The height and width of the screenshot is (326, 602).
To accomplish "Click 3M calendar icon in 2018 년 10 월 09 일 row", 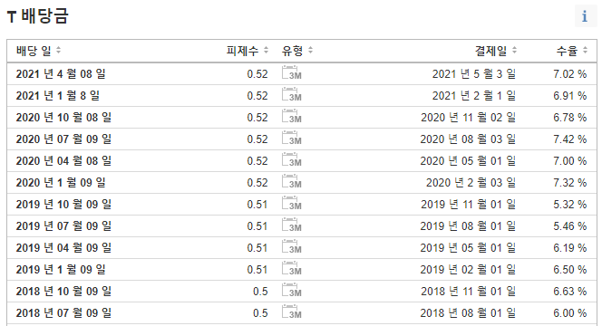I will tap(291, 291).
